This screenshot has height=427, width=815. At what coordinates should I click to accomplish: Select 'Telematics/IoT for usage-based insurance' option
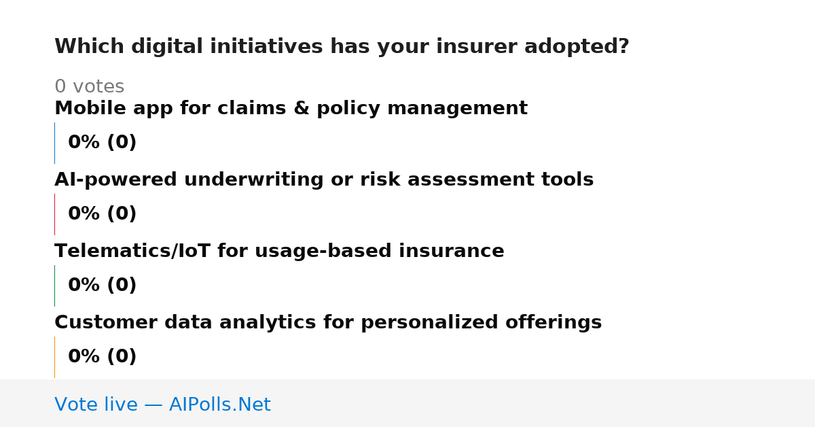tap(279, 252)
